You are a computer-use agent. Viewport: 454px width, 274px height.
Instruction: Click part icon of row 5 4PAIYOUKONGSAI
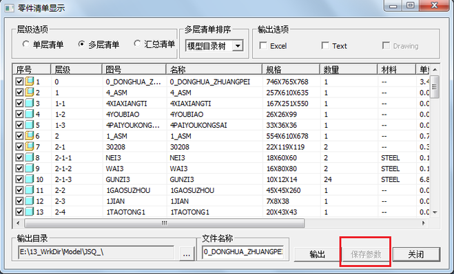(29, 125)
